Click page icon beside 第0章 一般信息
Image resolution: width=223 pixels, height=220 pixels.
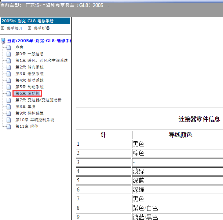click(8, 54)
